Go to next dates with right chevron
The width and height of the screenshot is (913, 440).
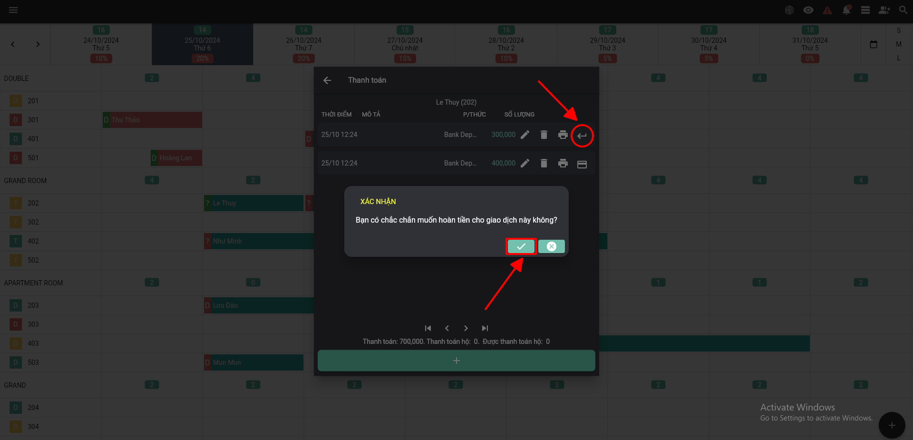tap(38, 44)
